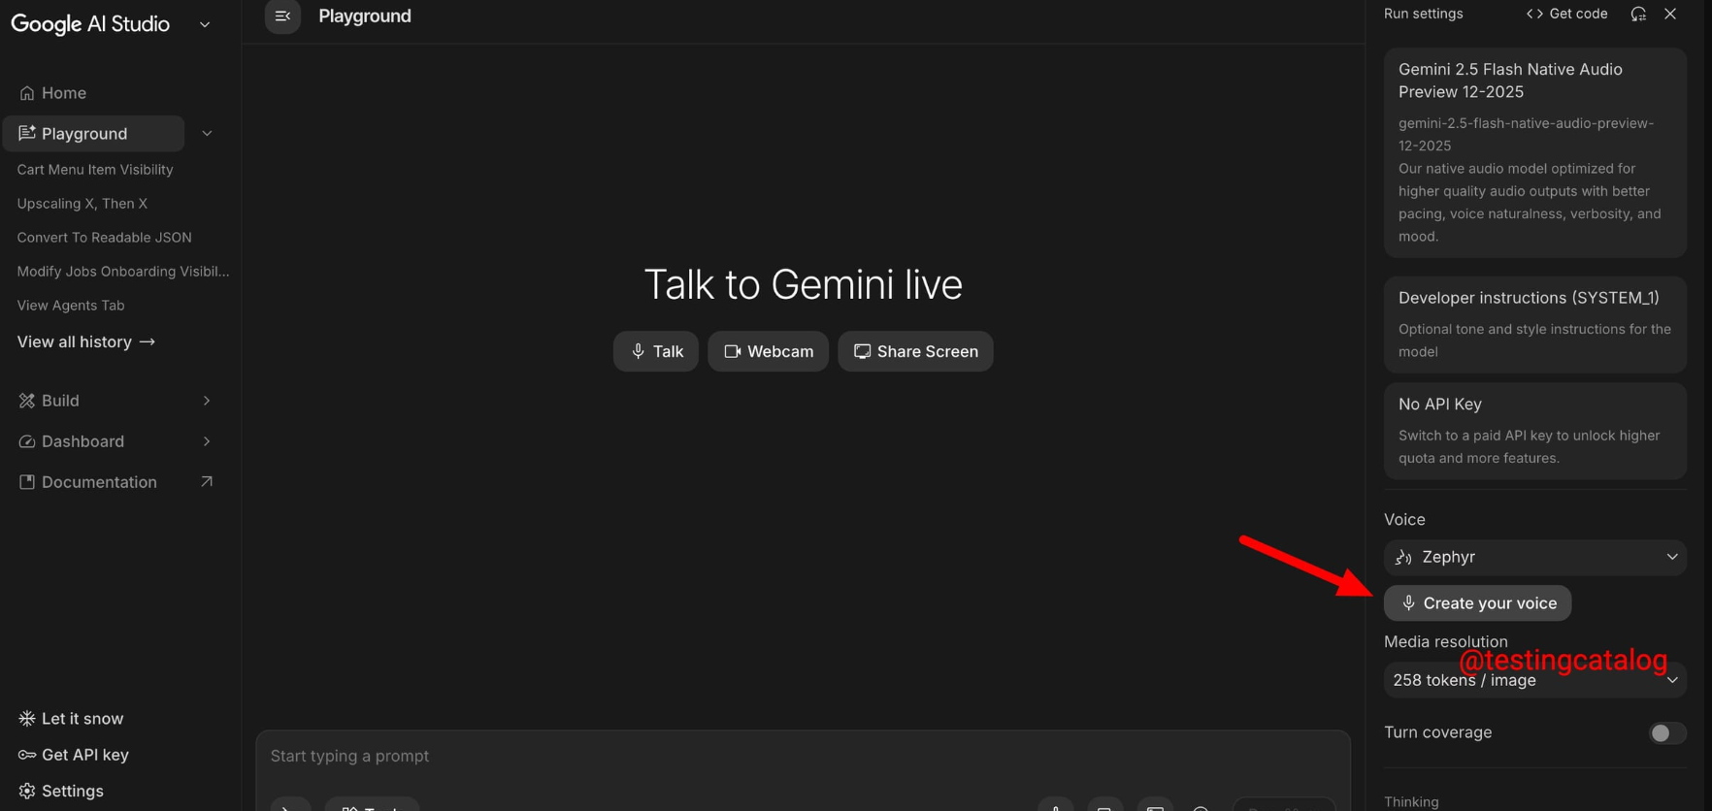Toggle the Turn coverage switch
The height and width of the screenshot is (811, 1712).
tap(1666, 733)
